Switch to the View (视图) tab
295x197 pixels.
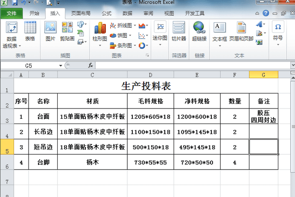pos(169,13)
